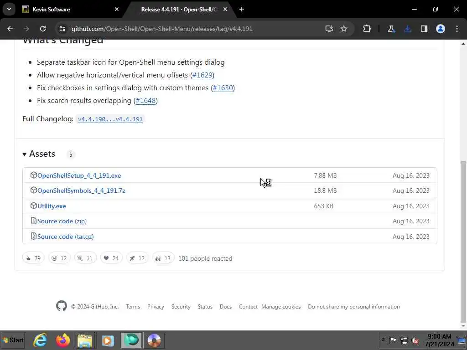
Task: Click Manage cookies in footer
Action: [281, 307]
